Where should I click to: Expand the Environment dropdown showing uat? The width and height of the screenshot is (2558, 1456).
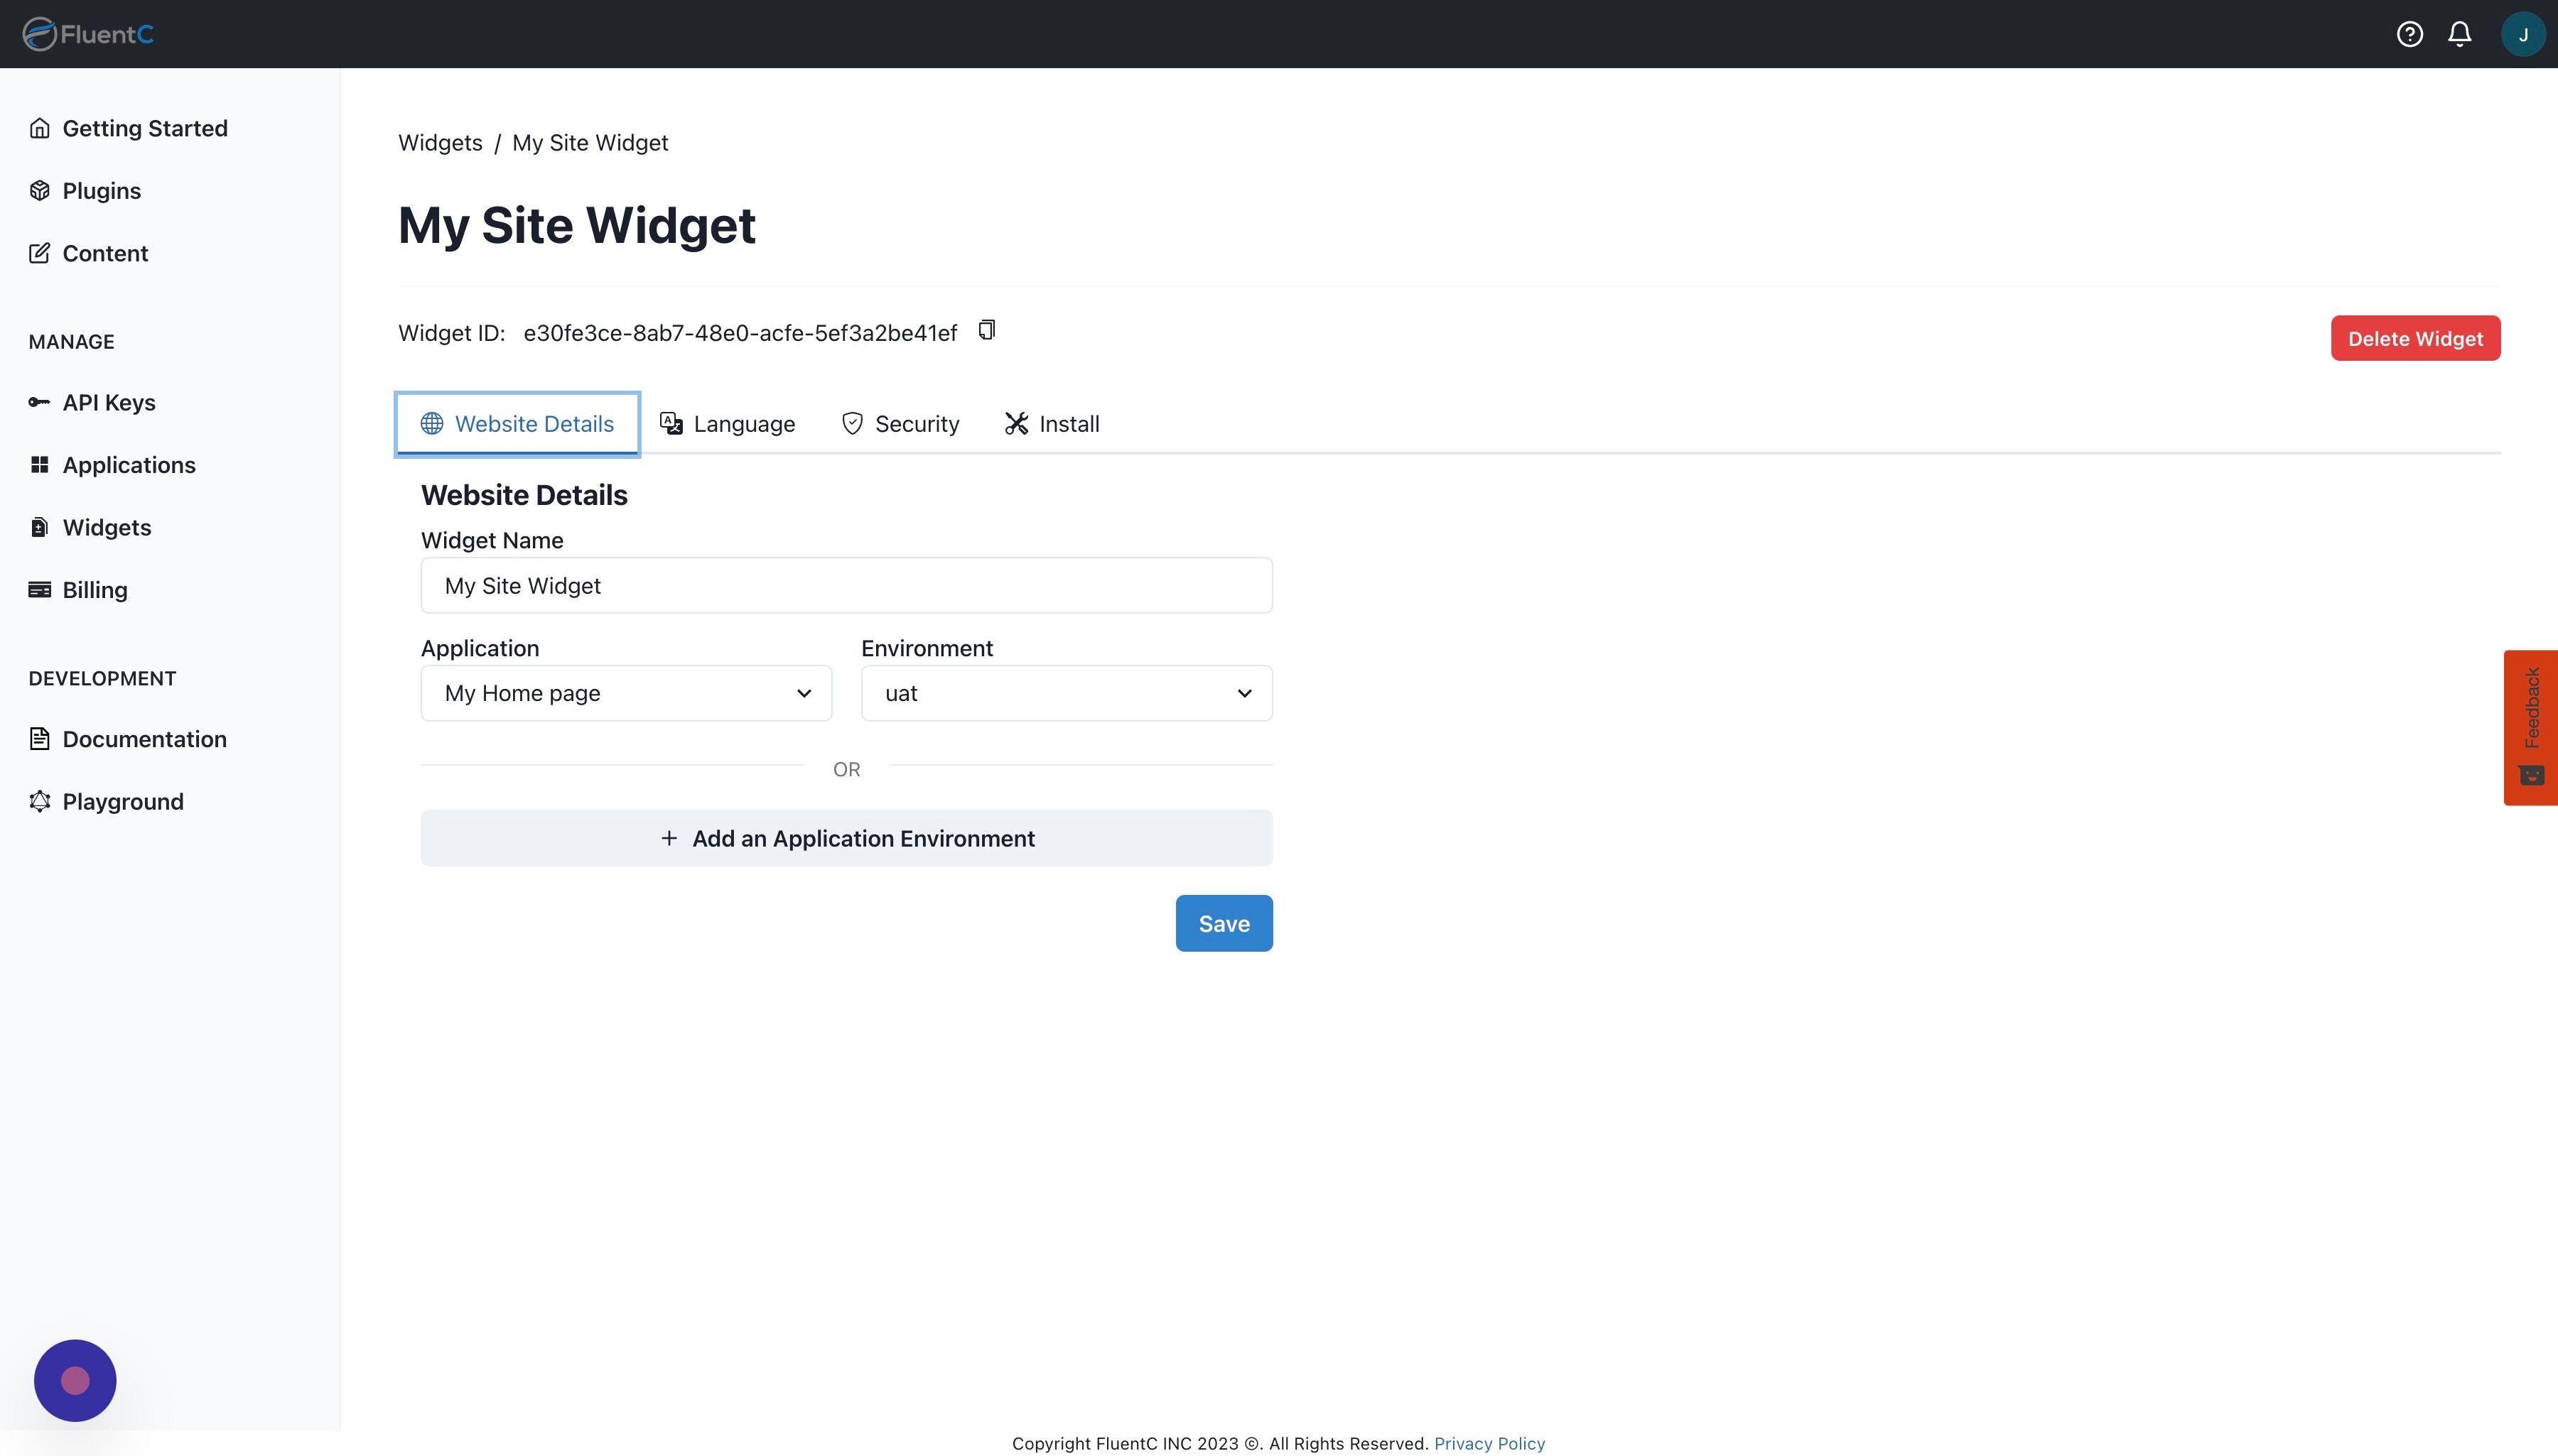pyautogui.click(x=1067, y=693)
